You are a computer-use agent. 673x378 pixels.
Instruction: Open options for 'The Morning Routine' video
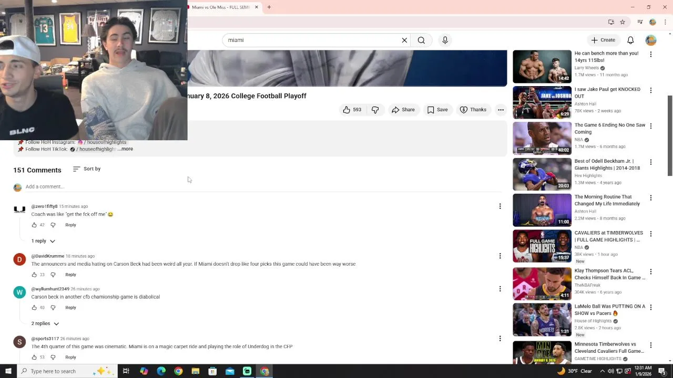[651, 198]
